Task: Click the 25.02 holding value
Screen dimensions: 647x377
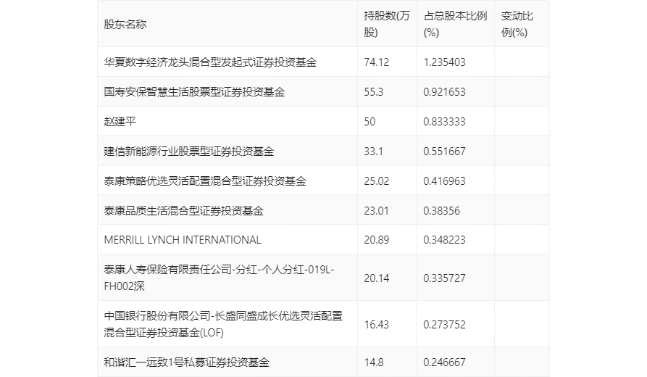Action: click(x=376, y=181)
